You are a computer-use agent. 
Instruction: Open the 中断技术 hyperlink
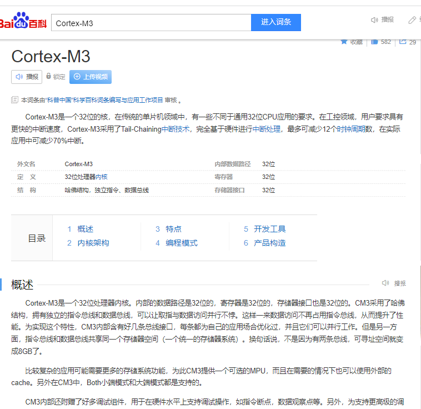176,129
